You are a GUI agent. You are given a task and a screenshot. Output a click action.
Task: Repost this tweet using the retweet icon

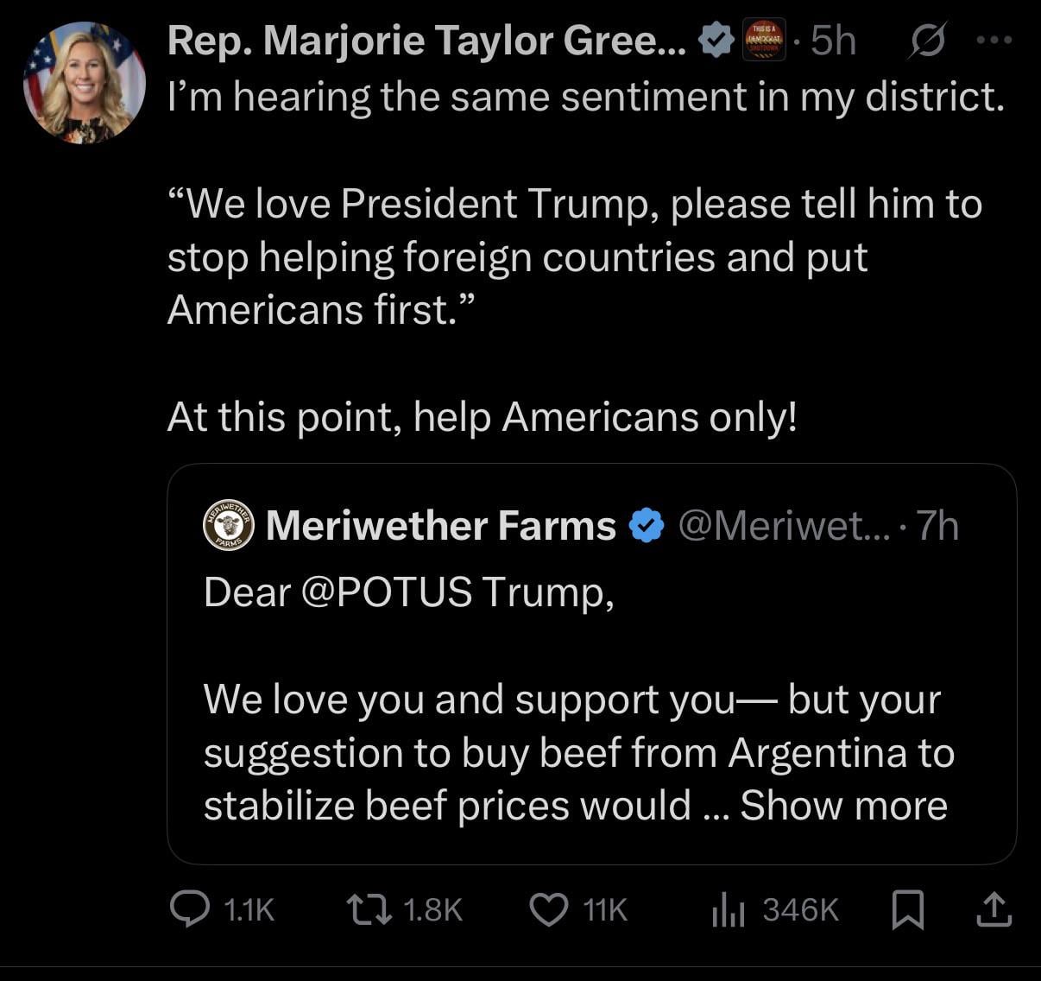pos(369,909)
